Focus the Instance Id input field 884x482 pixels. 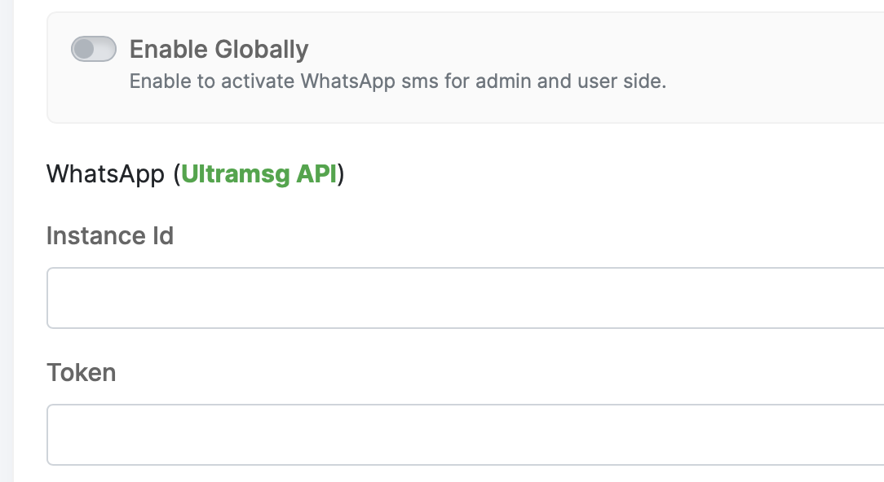[x=465, y=298]
